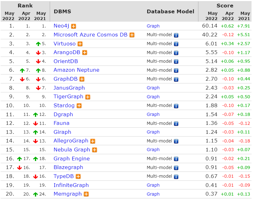Open the Blazegraph link
Image resolution: width=254 pixels, height=199 pixels.
tap(68, 167)
